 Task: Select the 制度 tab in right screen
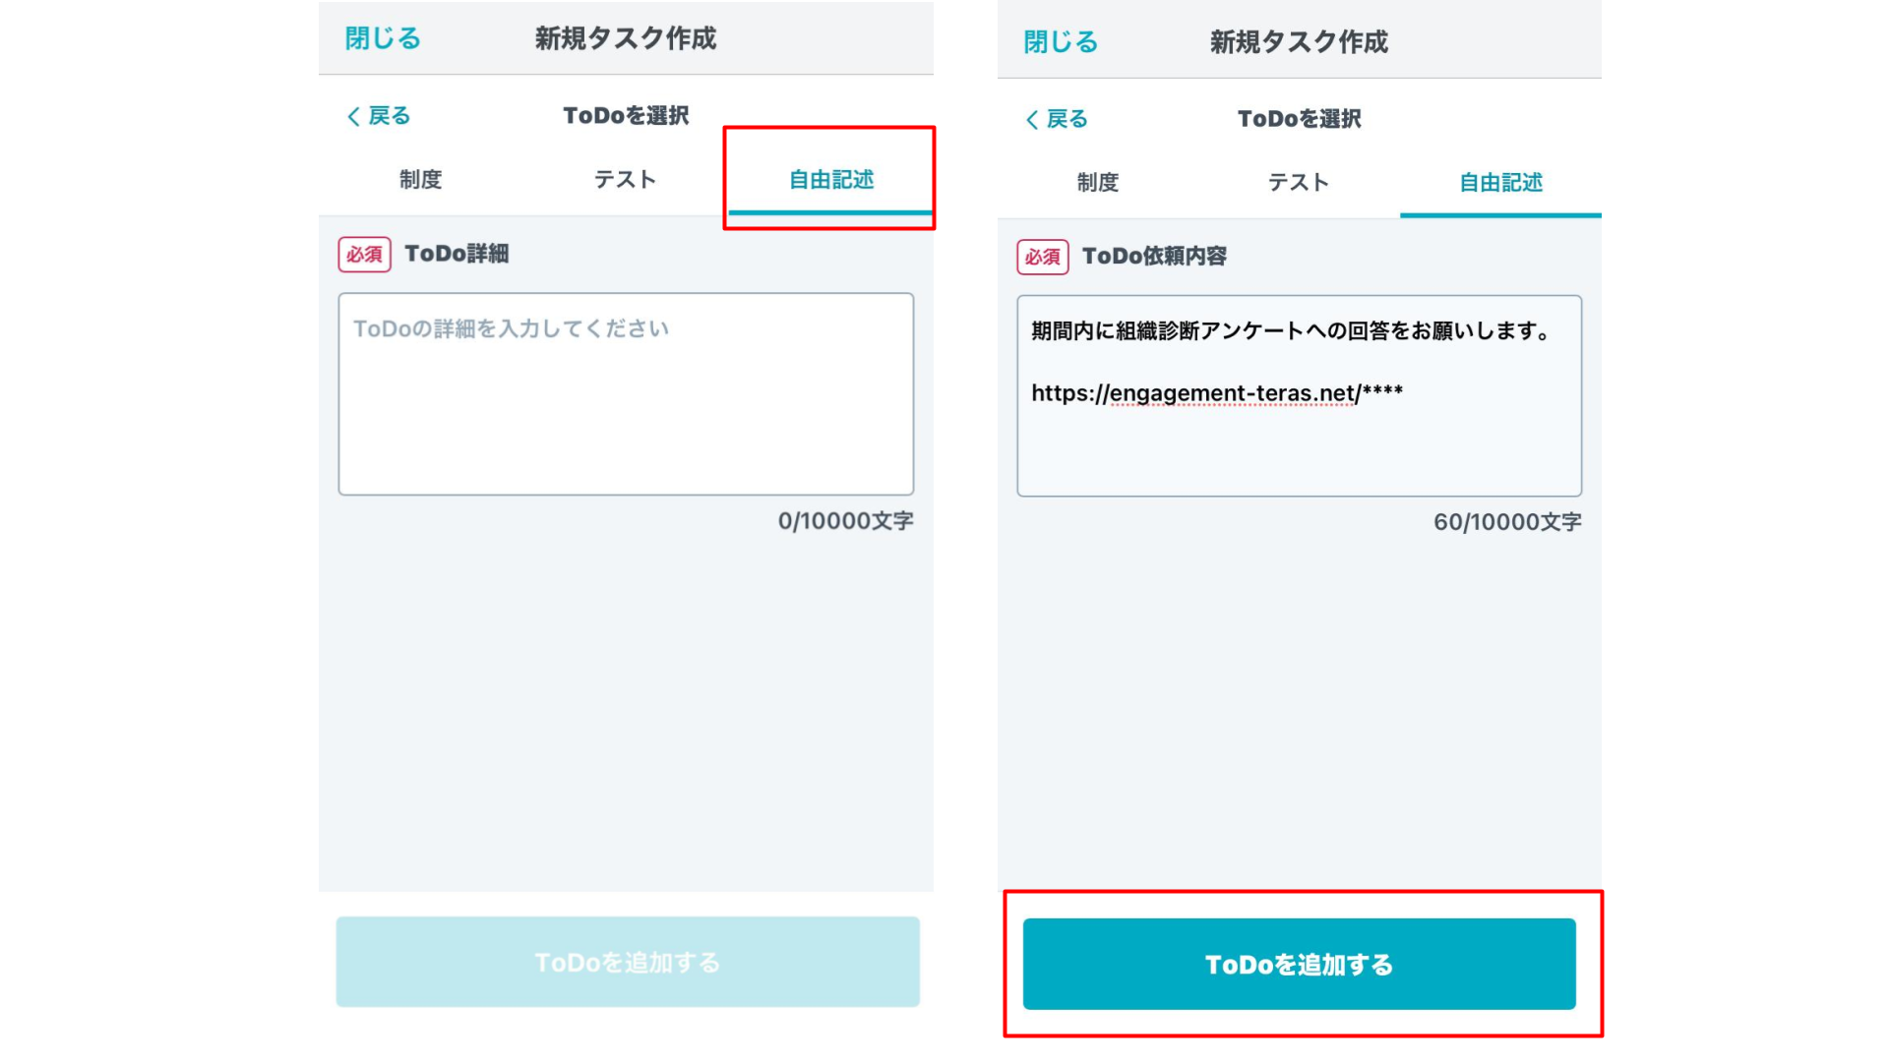1098,182
